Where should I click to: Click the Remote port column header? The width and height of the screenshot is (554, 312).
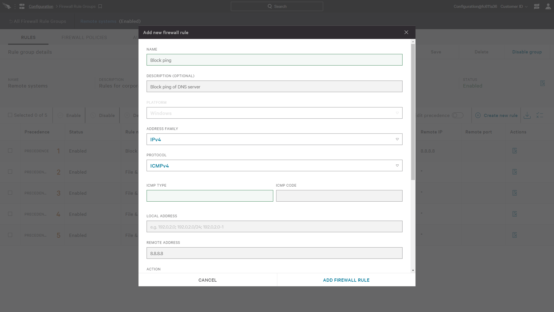[x=478, y=132]
